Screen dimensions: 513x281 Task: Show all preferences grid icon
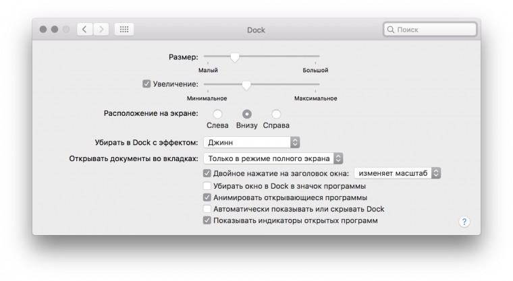[x=124, y=30]
